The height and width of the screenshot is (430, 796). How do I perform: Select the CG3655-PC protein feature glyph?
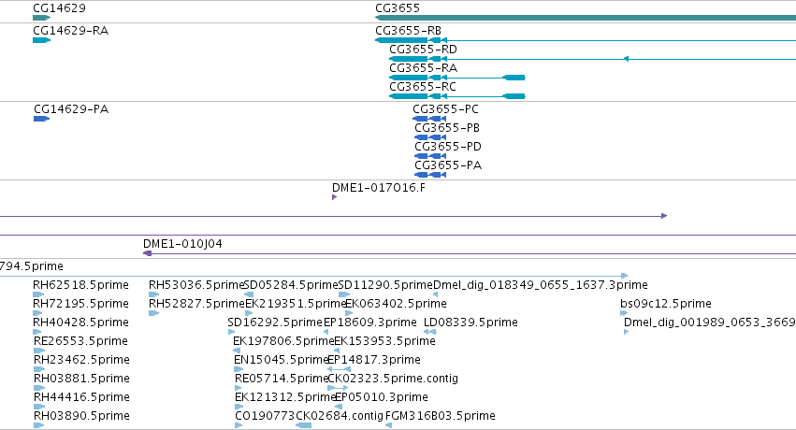pyautogui.click(x=429, y=119)
